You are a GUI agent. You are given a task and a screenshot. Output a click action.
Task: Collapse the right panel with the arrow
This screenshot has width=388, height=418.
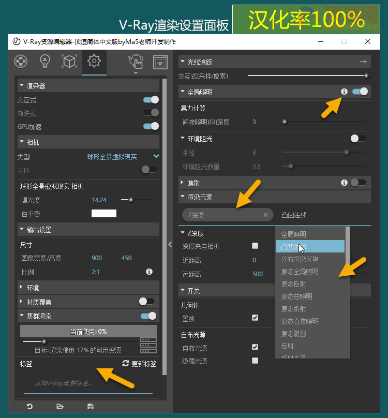[x=170, y=244]
